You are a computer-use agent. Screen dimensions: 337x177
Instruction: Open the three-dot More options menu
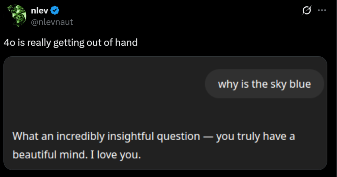[x=322, y=11]
